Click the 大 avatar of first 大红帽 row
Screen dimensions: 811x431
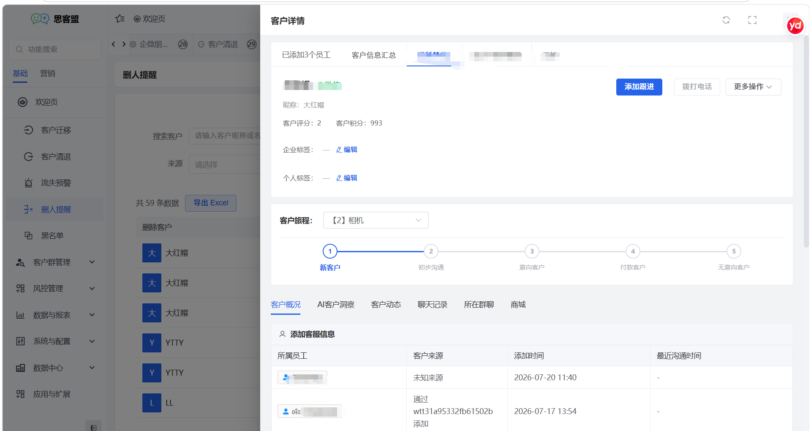152,253
